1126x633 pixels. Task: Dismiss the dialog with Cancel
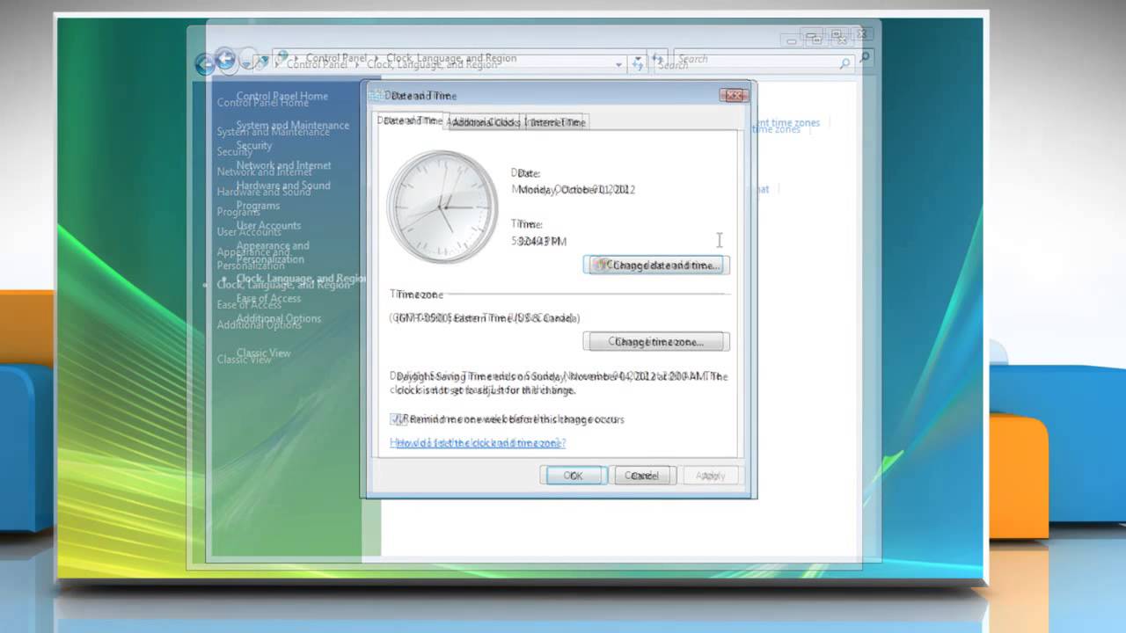(x=643, y=476)
